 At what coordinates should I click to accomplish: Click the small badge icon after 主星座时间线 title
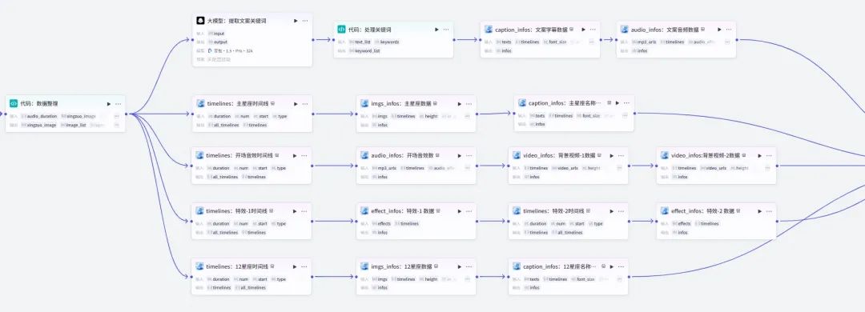click(273, 104)
